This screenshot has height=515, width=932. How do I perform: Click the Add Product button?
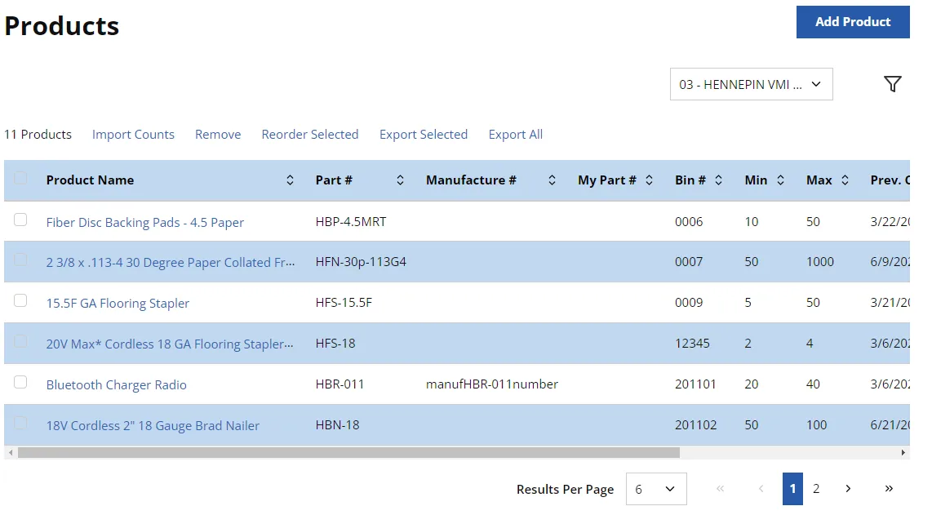[x=853, y=22]
